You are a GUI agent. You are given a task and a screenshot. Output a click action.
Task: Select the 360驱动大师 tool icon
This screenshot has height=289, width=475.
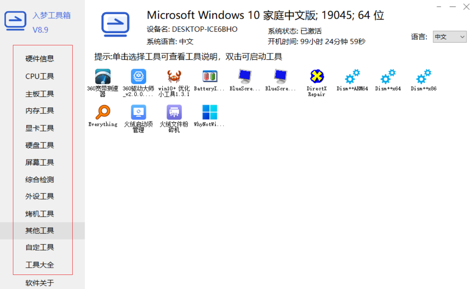click(x=138, y=77)
